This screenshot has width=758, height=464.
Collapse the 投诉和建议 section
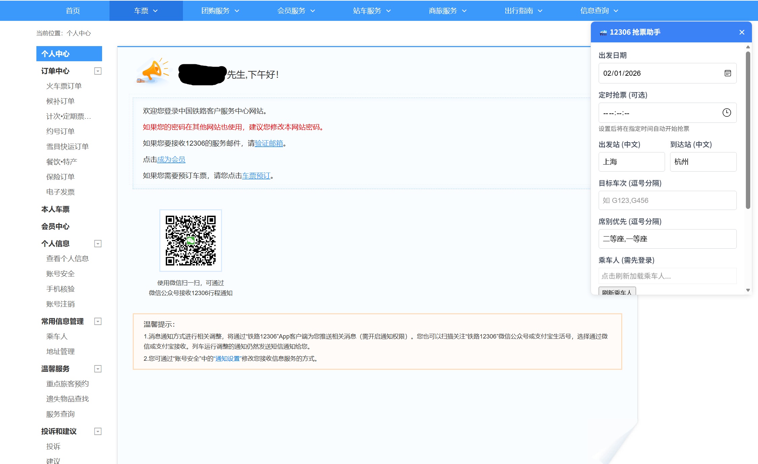point(98,431)
